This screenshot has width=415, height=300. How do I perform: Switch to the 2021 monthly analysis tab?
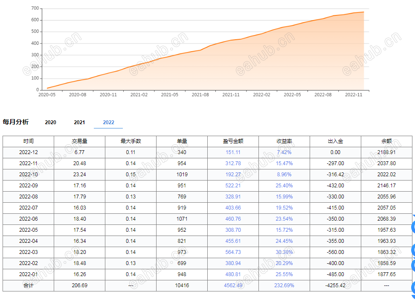coord(79,122)
